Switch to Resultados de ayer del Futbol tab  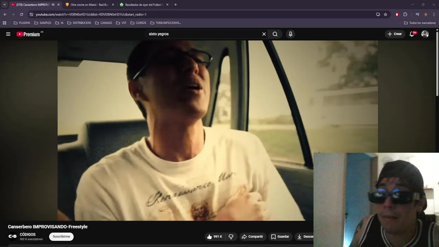[x=144, y=5]
